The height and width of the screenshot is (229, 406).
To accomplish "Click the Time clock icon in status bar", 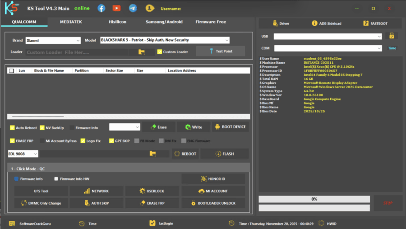I will point(82,224).
